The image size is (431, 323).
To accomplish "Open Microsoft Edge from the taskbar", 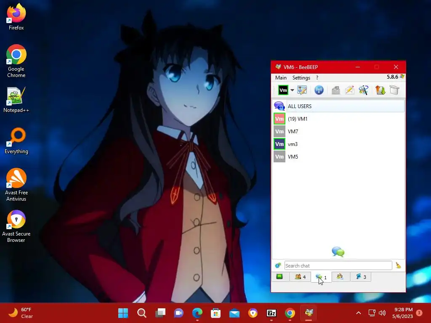I will [197, 313].
